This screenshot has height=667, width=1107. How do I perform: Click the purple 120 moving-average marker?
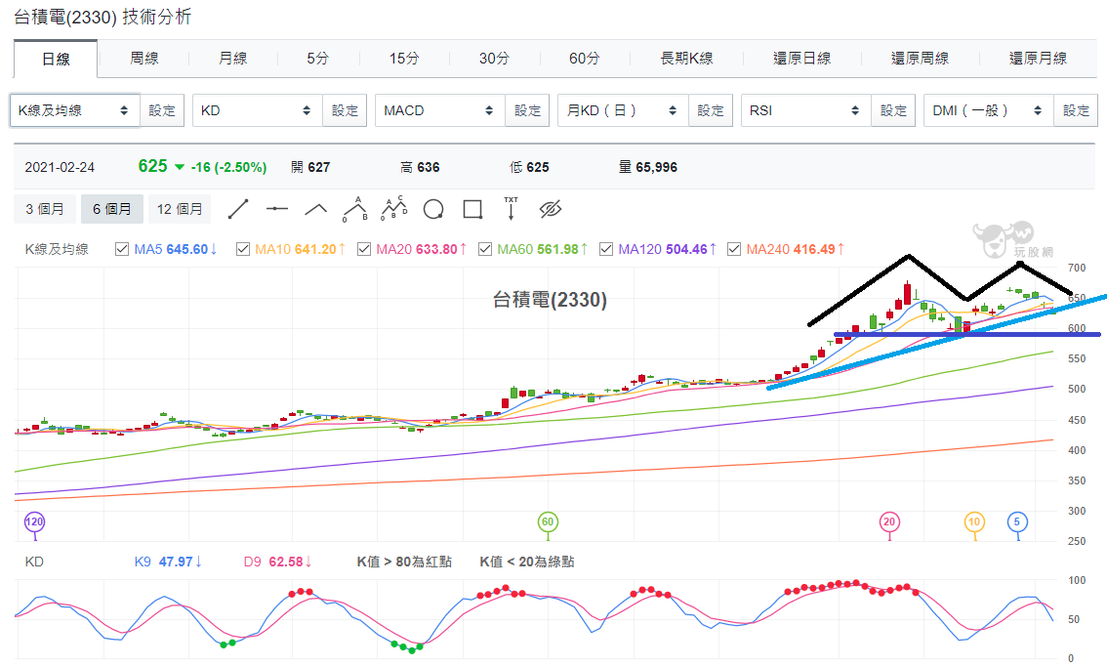click(x=34, y=522)
